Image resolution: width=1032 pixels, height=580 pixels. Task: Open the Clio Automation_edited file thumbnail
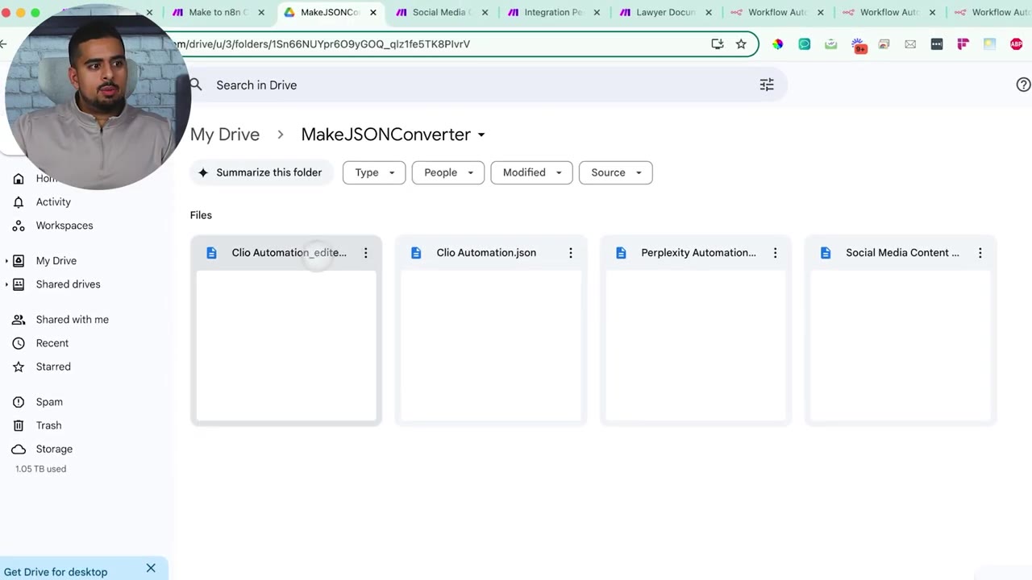tap(286, 346)
